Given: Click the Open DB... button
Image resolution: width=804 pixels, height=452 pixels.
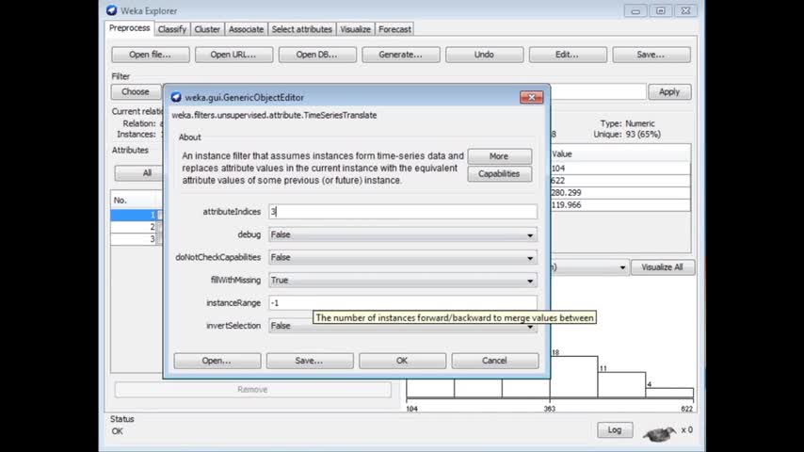Looking at the screenshot, I should click(x=317, y=55).
